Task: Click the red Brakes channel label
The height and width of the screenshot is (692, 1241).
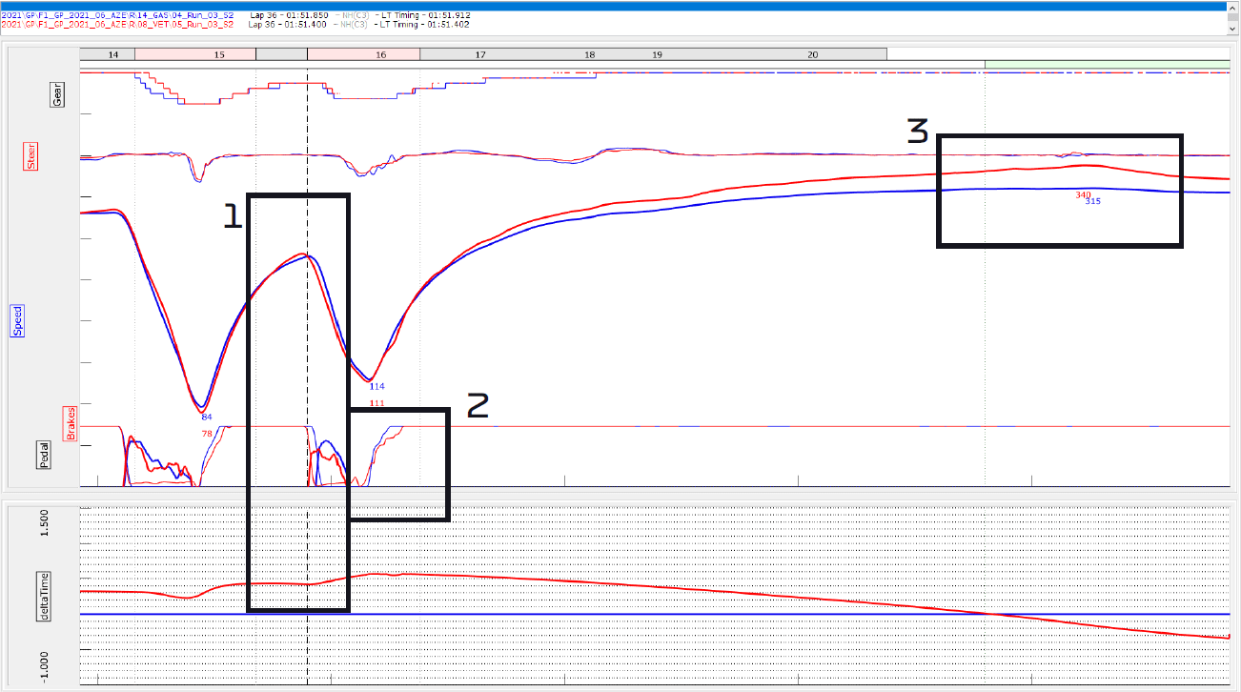Action: [70, 423]
